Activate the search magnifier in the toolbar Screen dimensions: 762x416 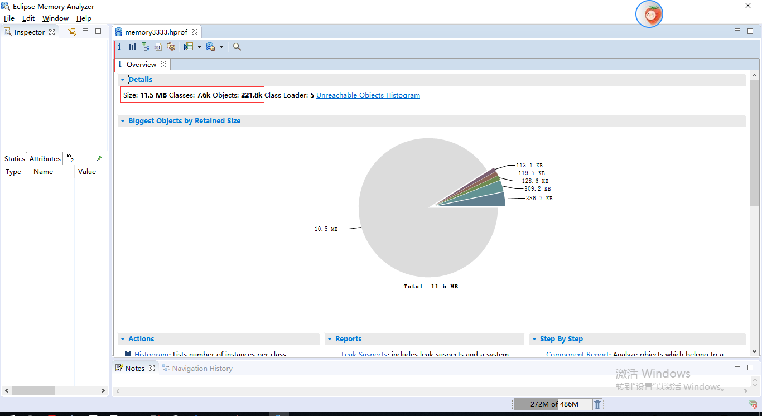pos(237,47)
